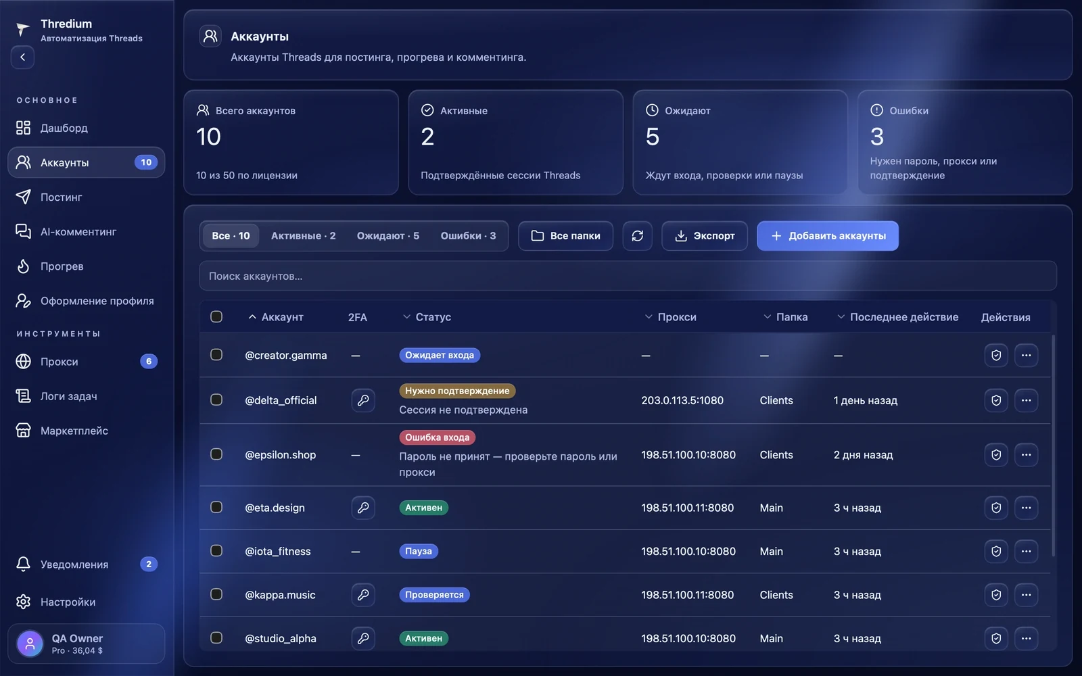The width and height of the screenshot is (1082, 676).
Task: Check the @creator.gamma row checkbox
Action: (216, 354)
